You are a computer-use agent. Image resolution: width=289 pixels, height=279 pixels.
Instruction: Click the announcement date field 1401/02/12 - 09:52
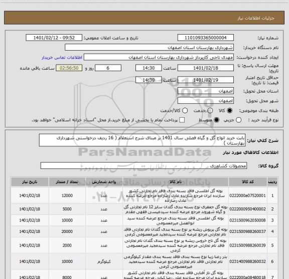pyautogui.click(x=54, y=38)
